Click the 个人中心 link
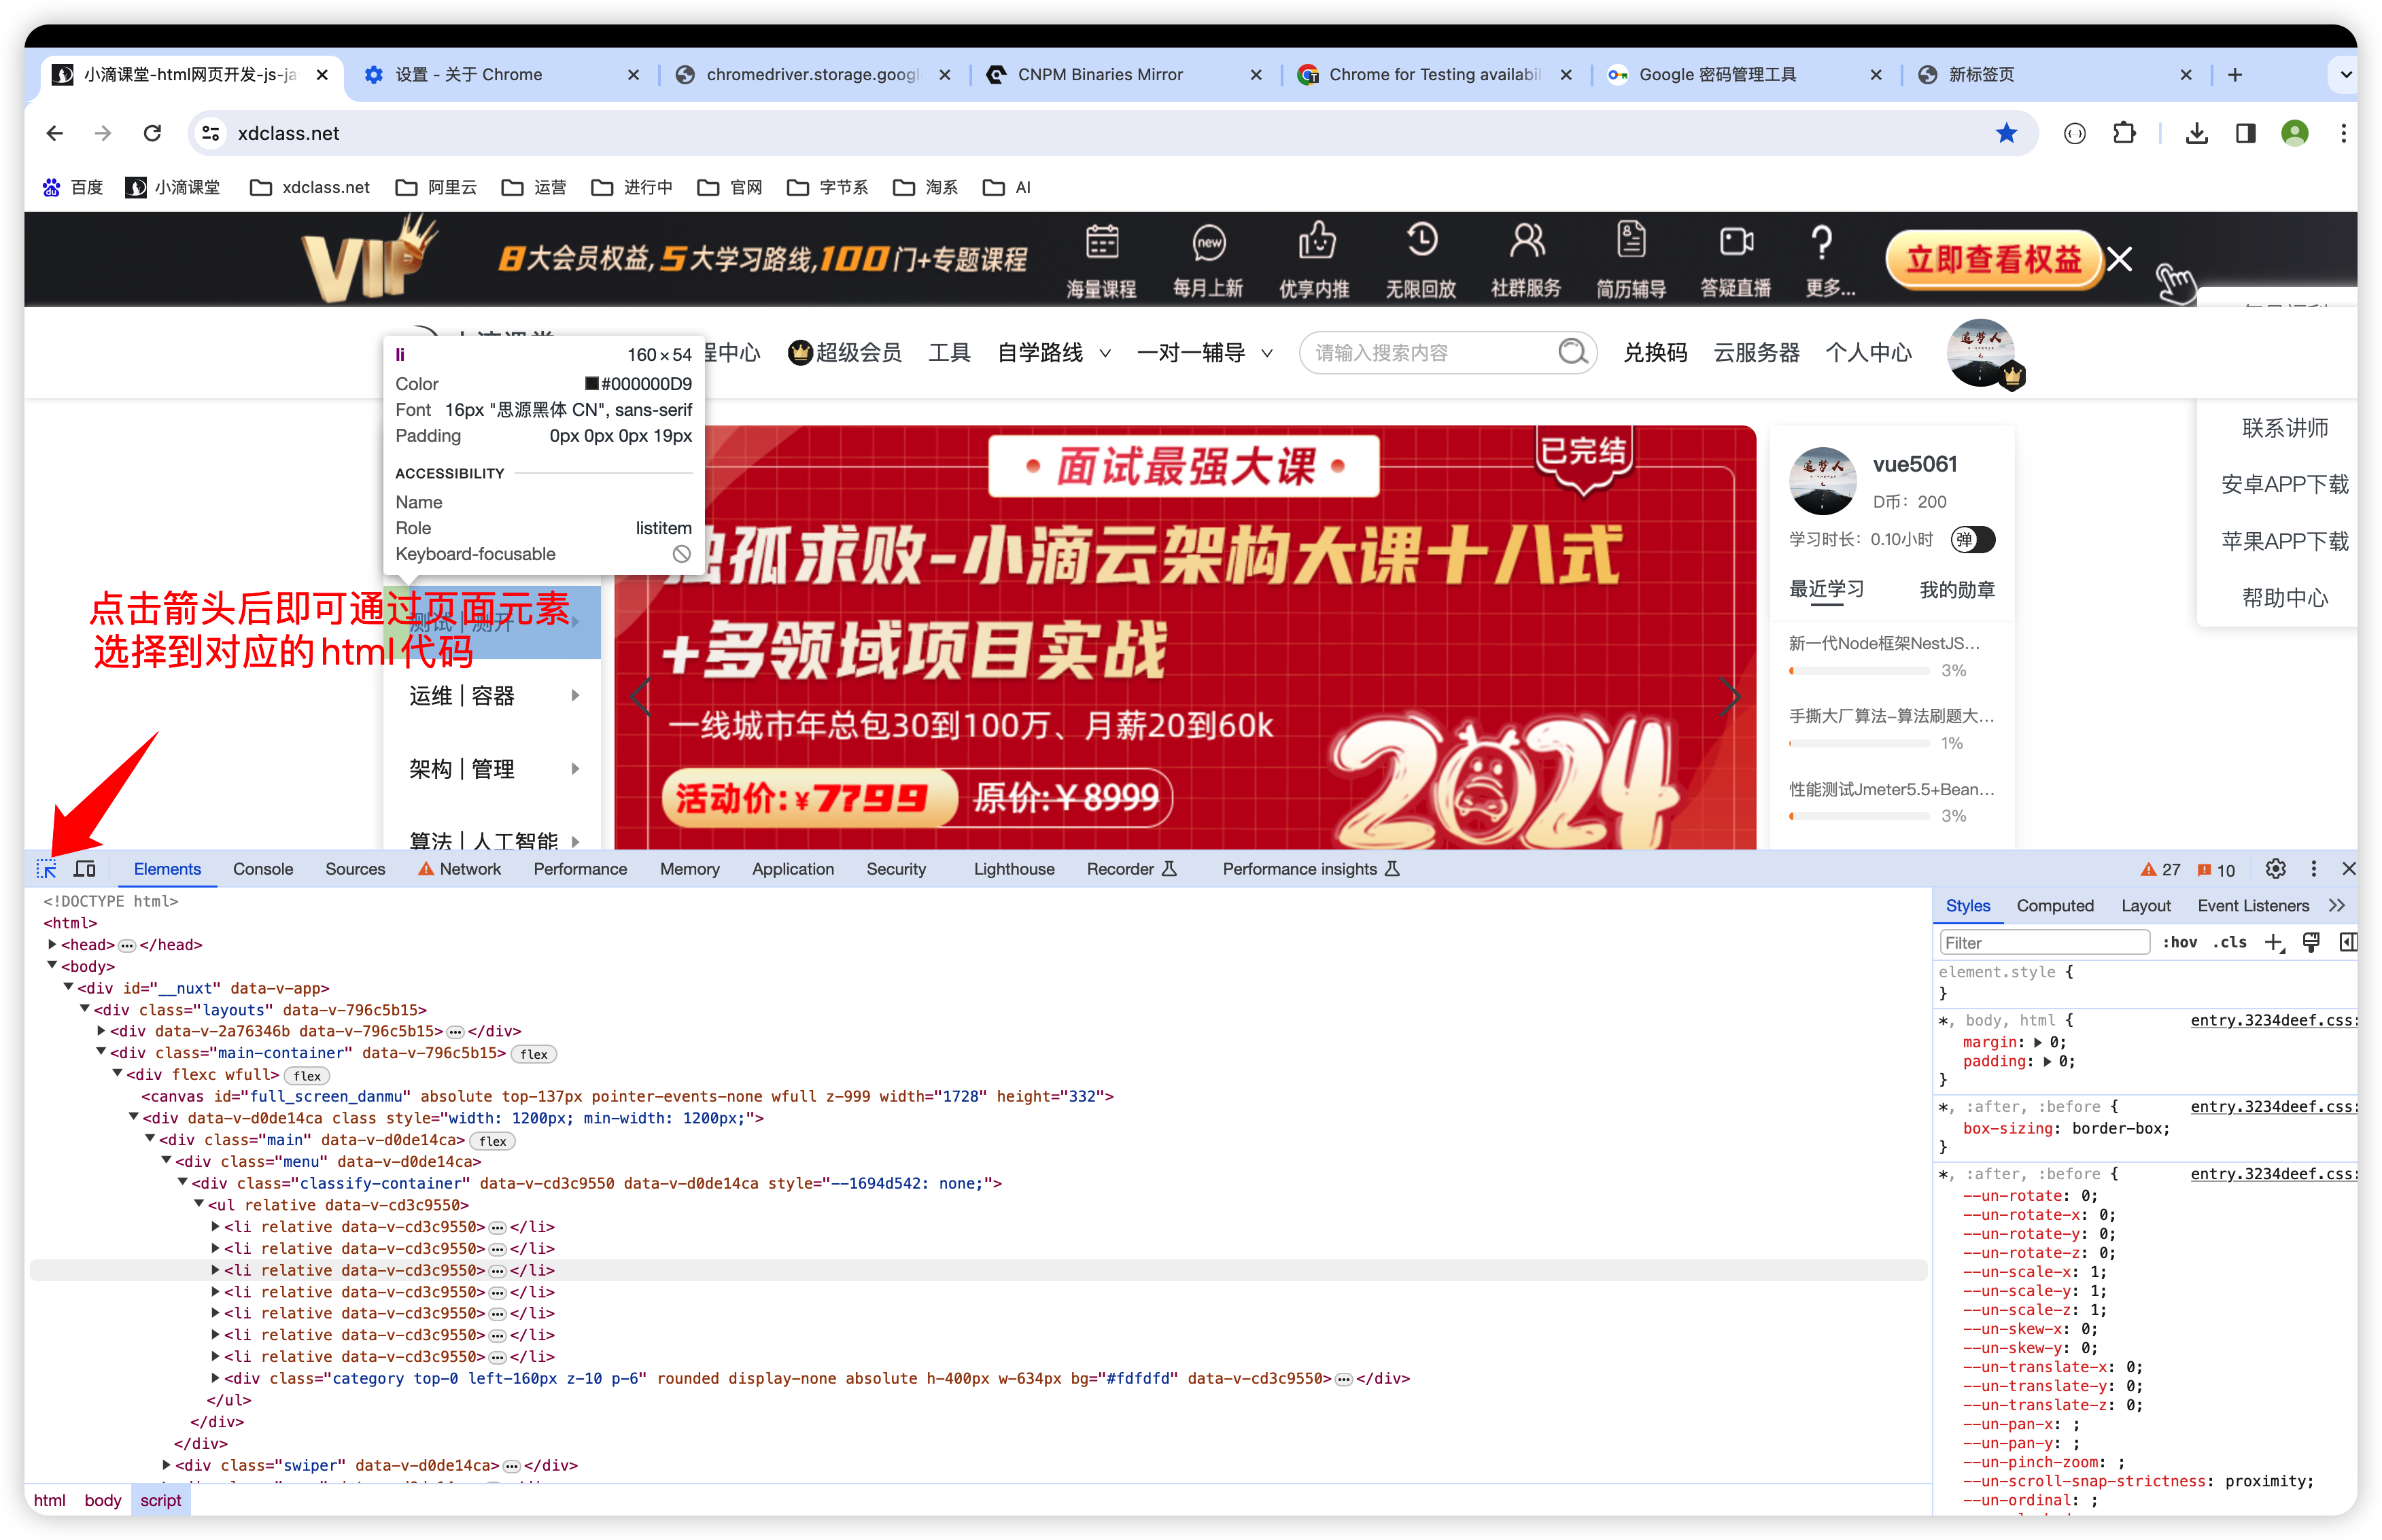2382x1540 pixels. click(x=1868, y=352)
